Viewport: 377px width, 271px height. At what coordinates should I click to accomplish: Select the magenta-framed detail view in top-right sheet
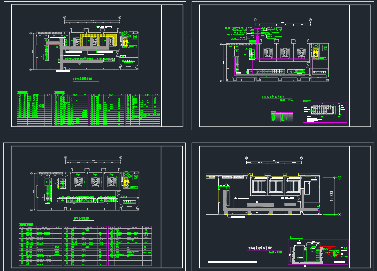pos(325,112)
